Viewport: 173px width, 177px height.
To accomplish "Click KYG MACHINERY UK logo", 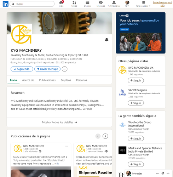I will [122, 70].
